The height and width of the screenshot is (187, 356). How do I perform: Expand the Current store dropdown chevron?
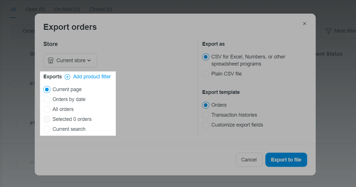tap(89, 60)
